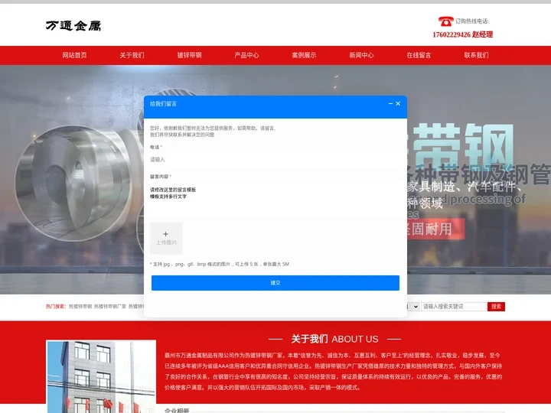Click the steel coil banner image

tap(72, 183)
